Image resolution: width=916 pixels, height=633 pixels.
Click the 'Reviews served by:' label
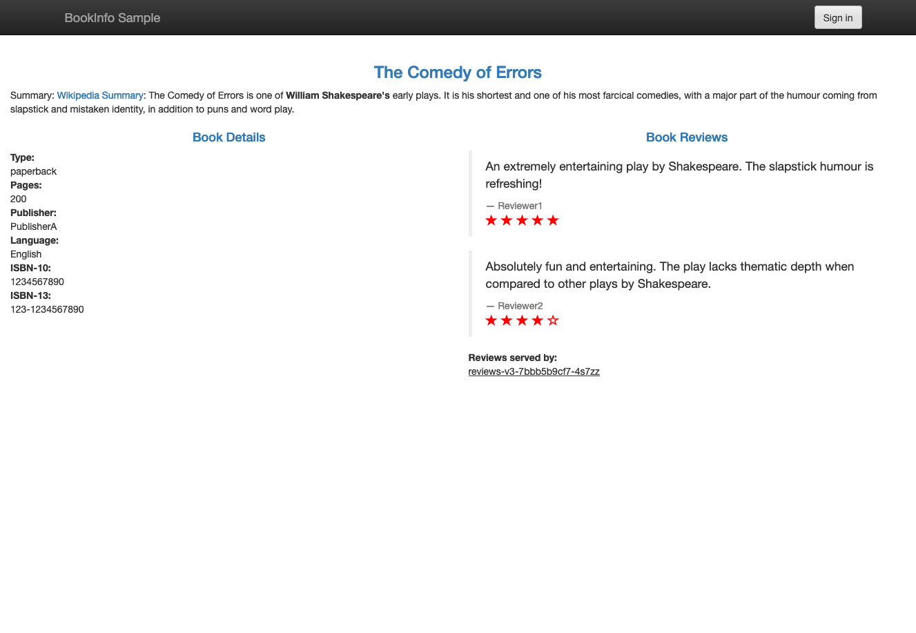point(513,358)
